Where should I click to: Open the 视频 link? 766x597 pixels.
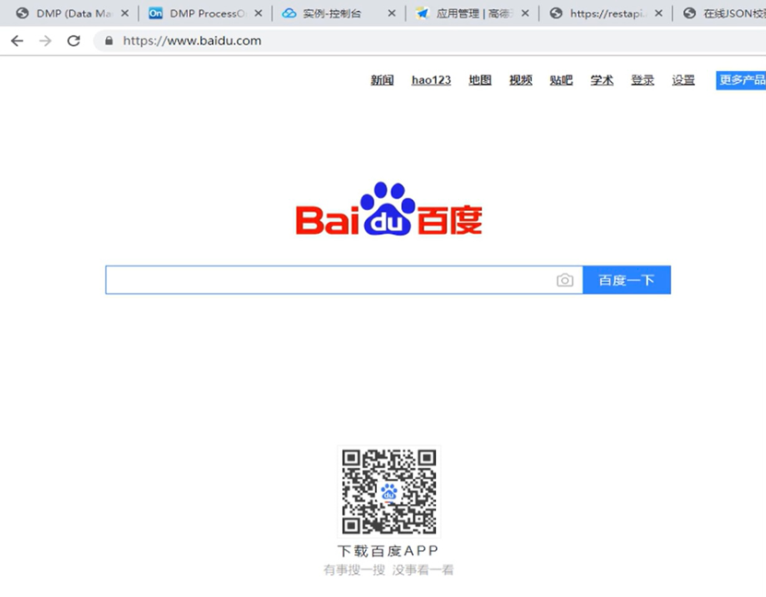[x=521, y=80]
